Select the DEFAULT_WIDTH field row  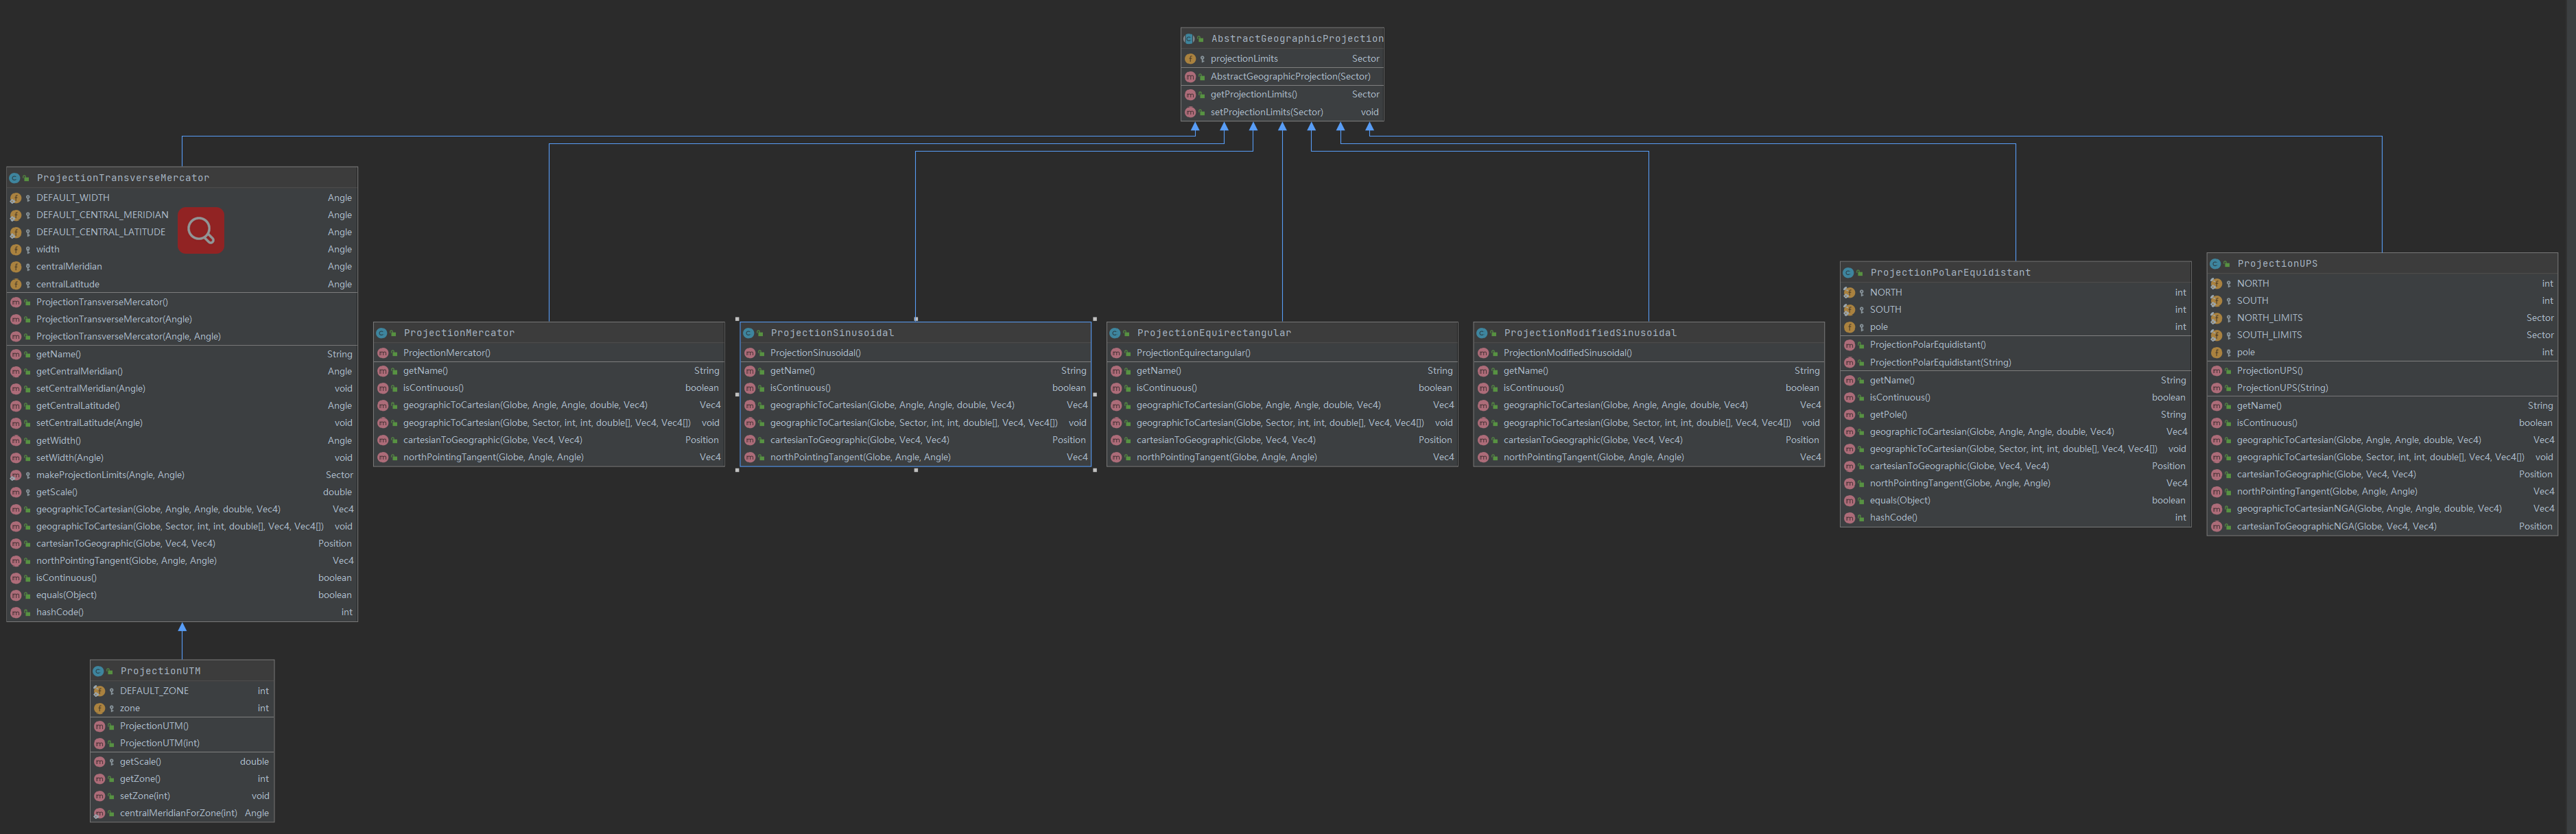(73, 198)
